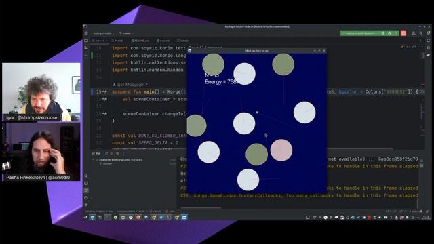Click the LF line separator in status bar
434x244 pixels.
[395, 211]
